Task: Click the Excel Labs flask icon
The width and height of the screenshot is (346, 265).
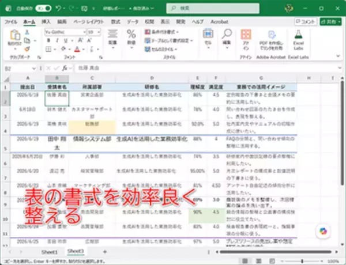Action: click(298, 40)
